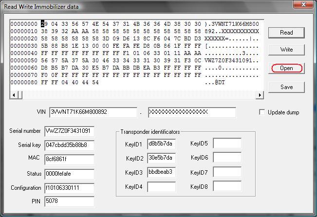
Task: Select highlighted byte 29 at offset 00000000
Action: coord(44,24)
